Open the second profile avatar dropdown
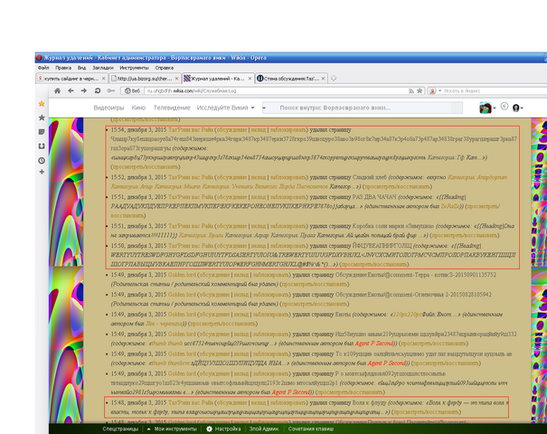This screenshot has height=434, width=547. tap(518, 108)
